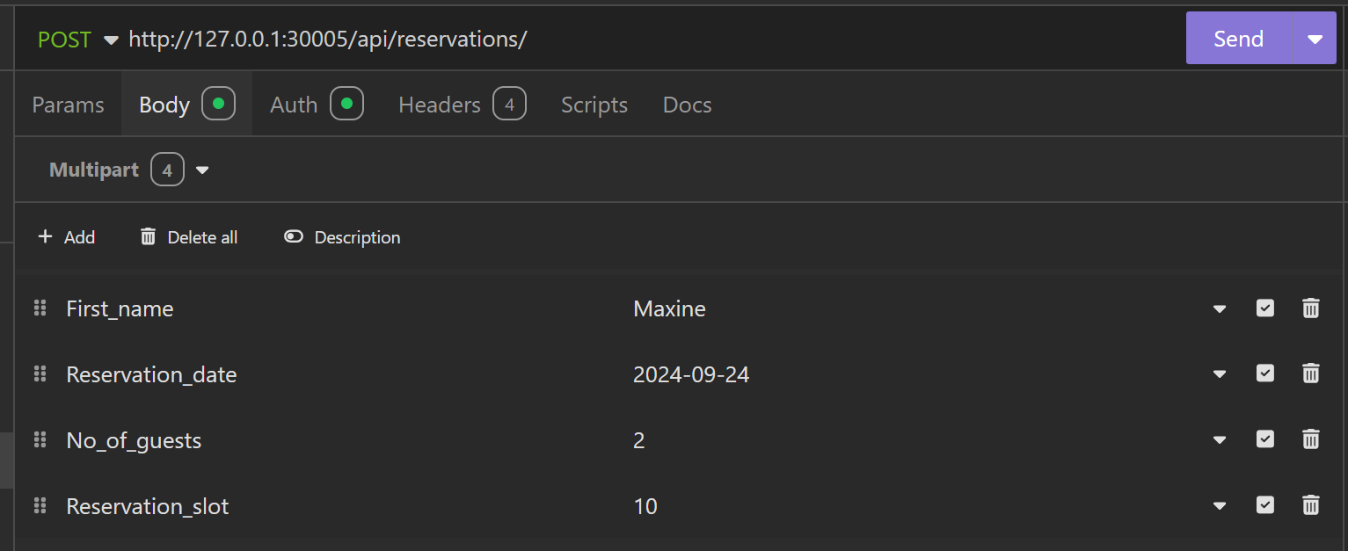The image size is (1348, 551).
Task: Click the request URL input field
Action: (x=616, y=40)
